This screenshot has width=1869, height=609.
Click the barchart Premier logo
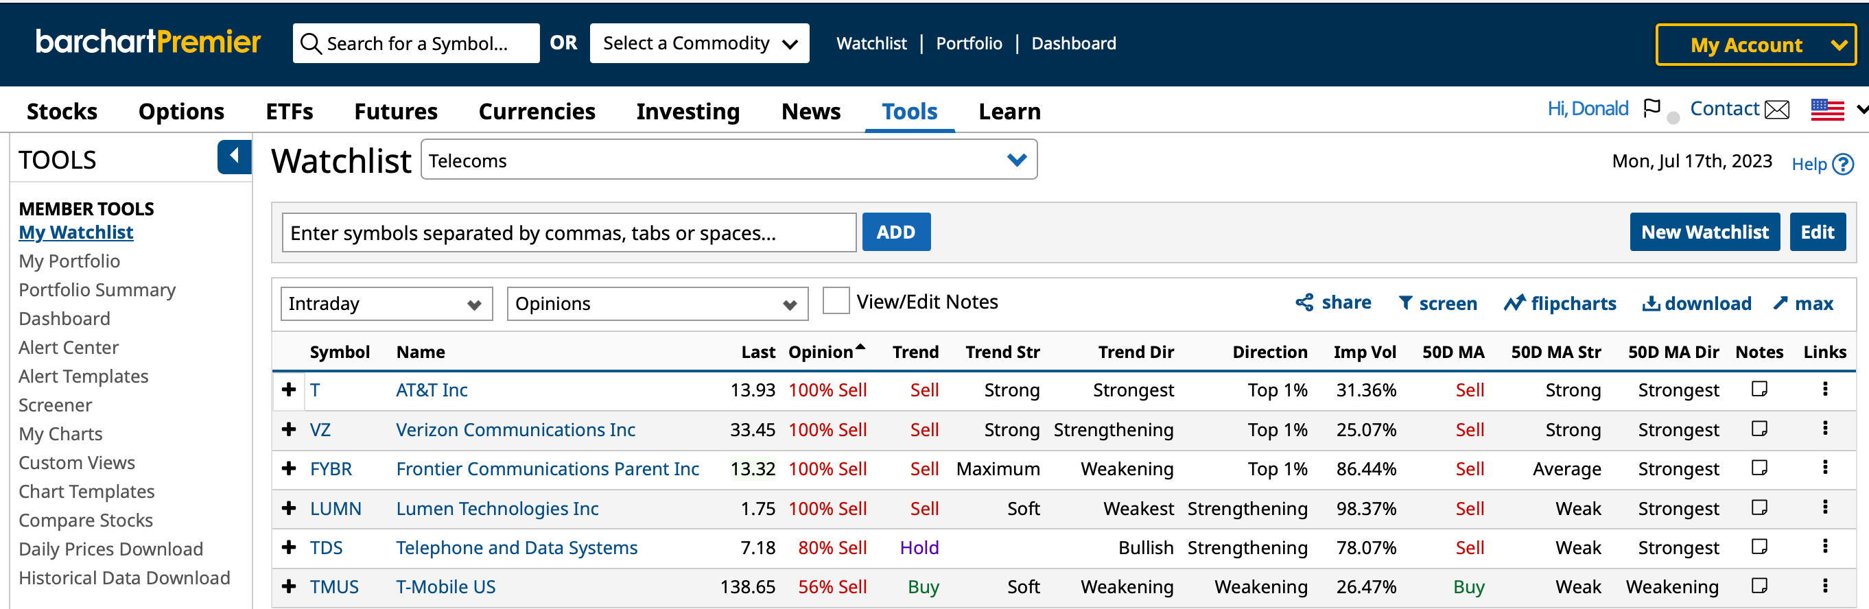148,42
